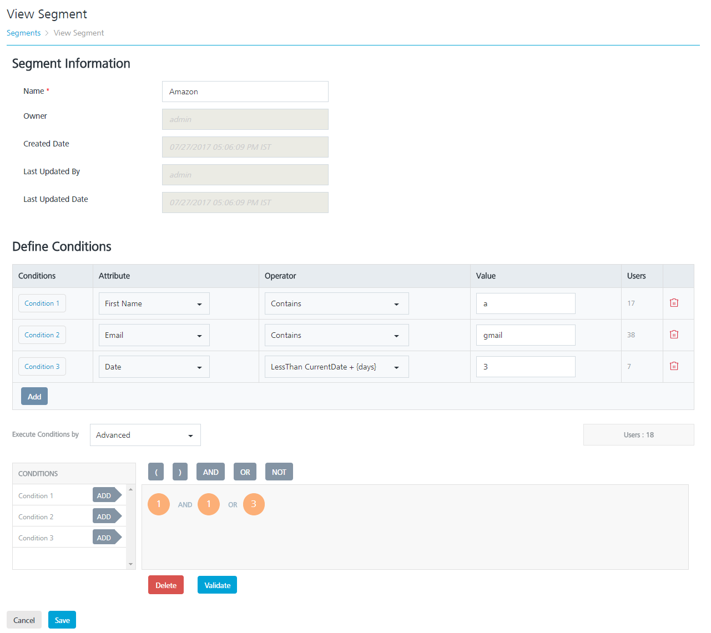The width and height of the screenshot is (711, 633).
Task: Add the NOT operator to the expression
Action: coord(279,472)
